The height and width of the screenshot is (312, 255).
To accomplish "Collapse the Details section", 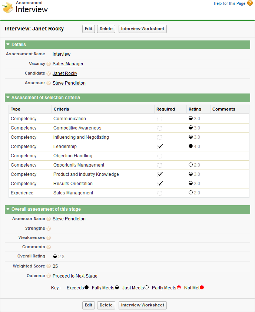I will tap(8, 45).
